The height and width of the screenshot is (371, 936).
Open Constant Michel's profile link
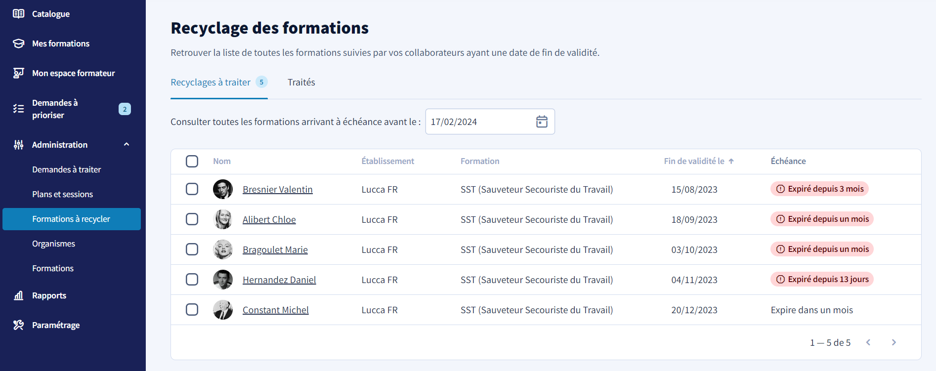click(276, 310)
